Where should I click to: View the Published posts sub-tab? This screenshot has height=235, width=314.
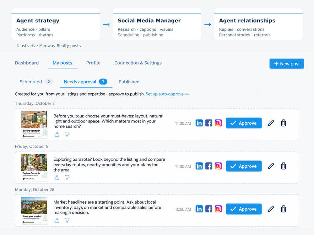(x=129, y=82)
